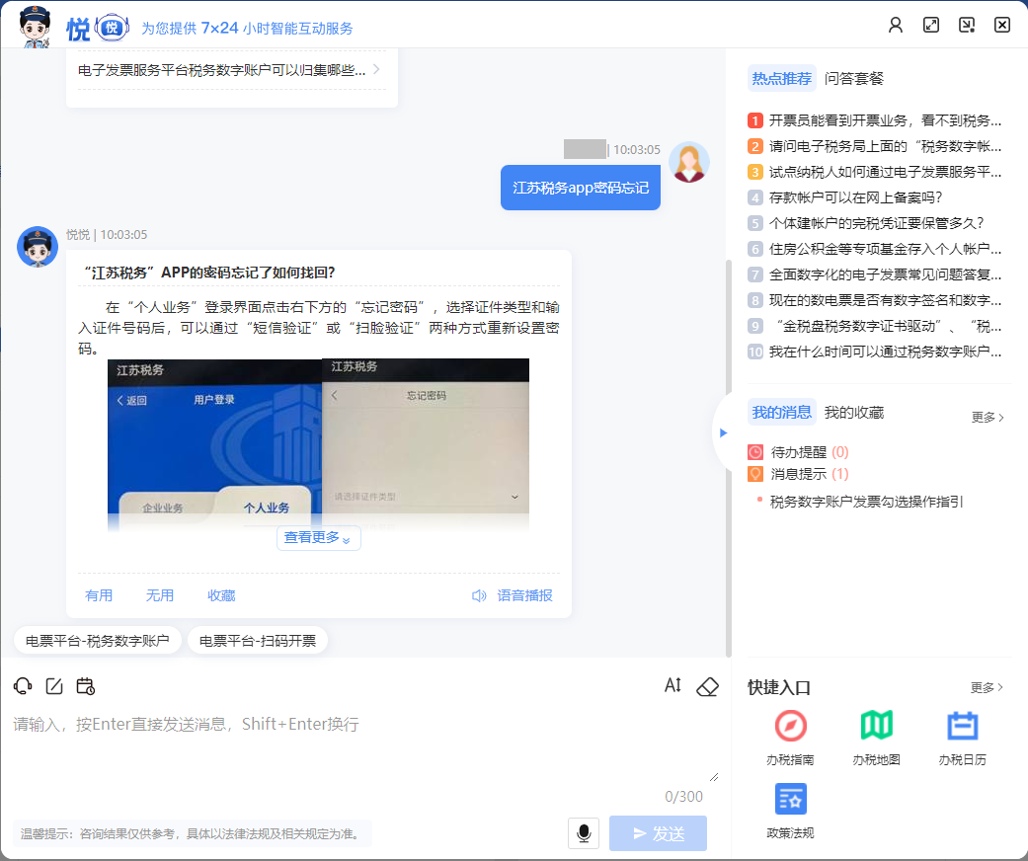Switch to 热点推荐 tab
Image resolution: width=1028 pixels, height=861 pixels.
781,79
